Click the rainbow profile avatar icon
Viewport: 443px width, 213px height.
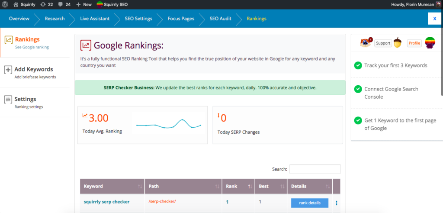(x=430, y=43)
